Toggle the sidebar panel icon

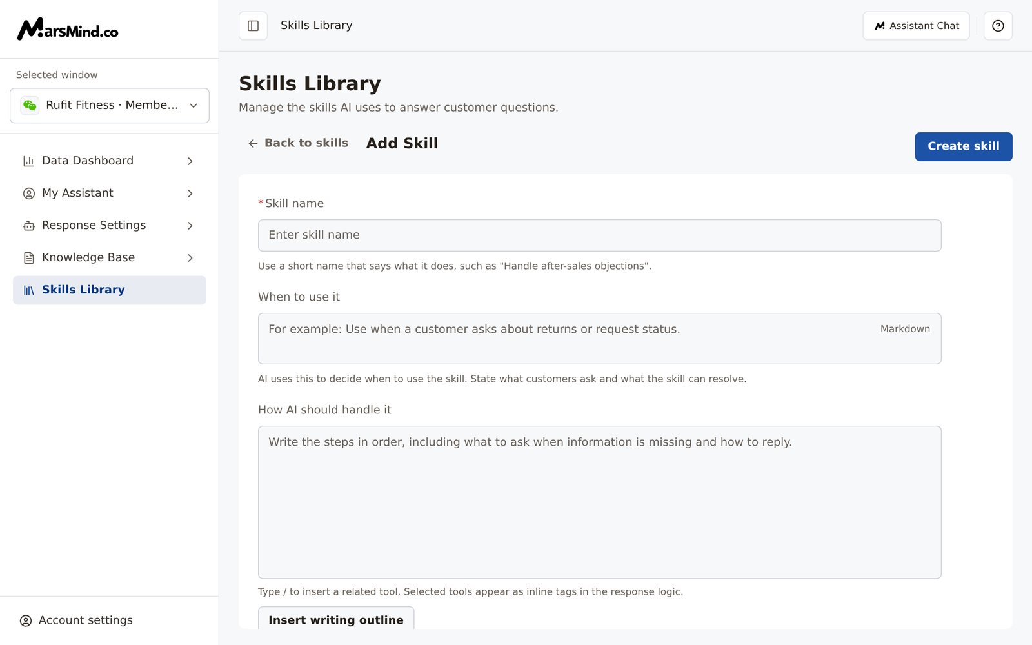[x=253, y=26]
